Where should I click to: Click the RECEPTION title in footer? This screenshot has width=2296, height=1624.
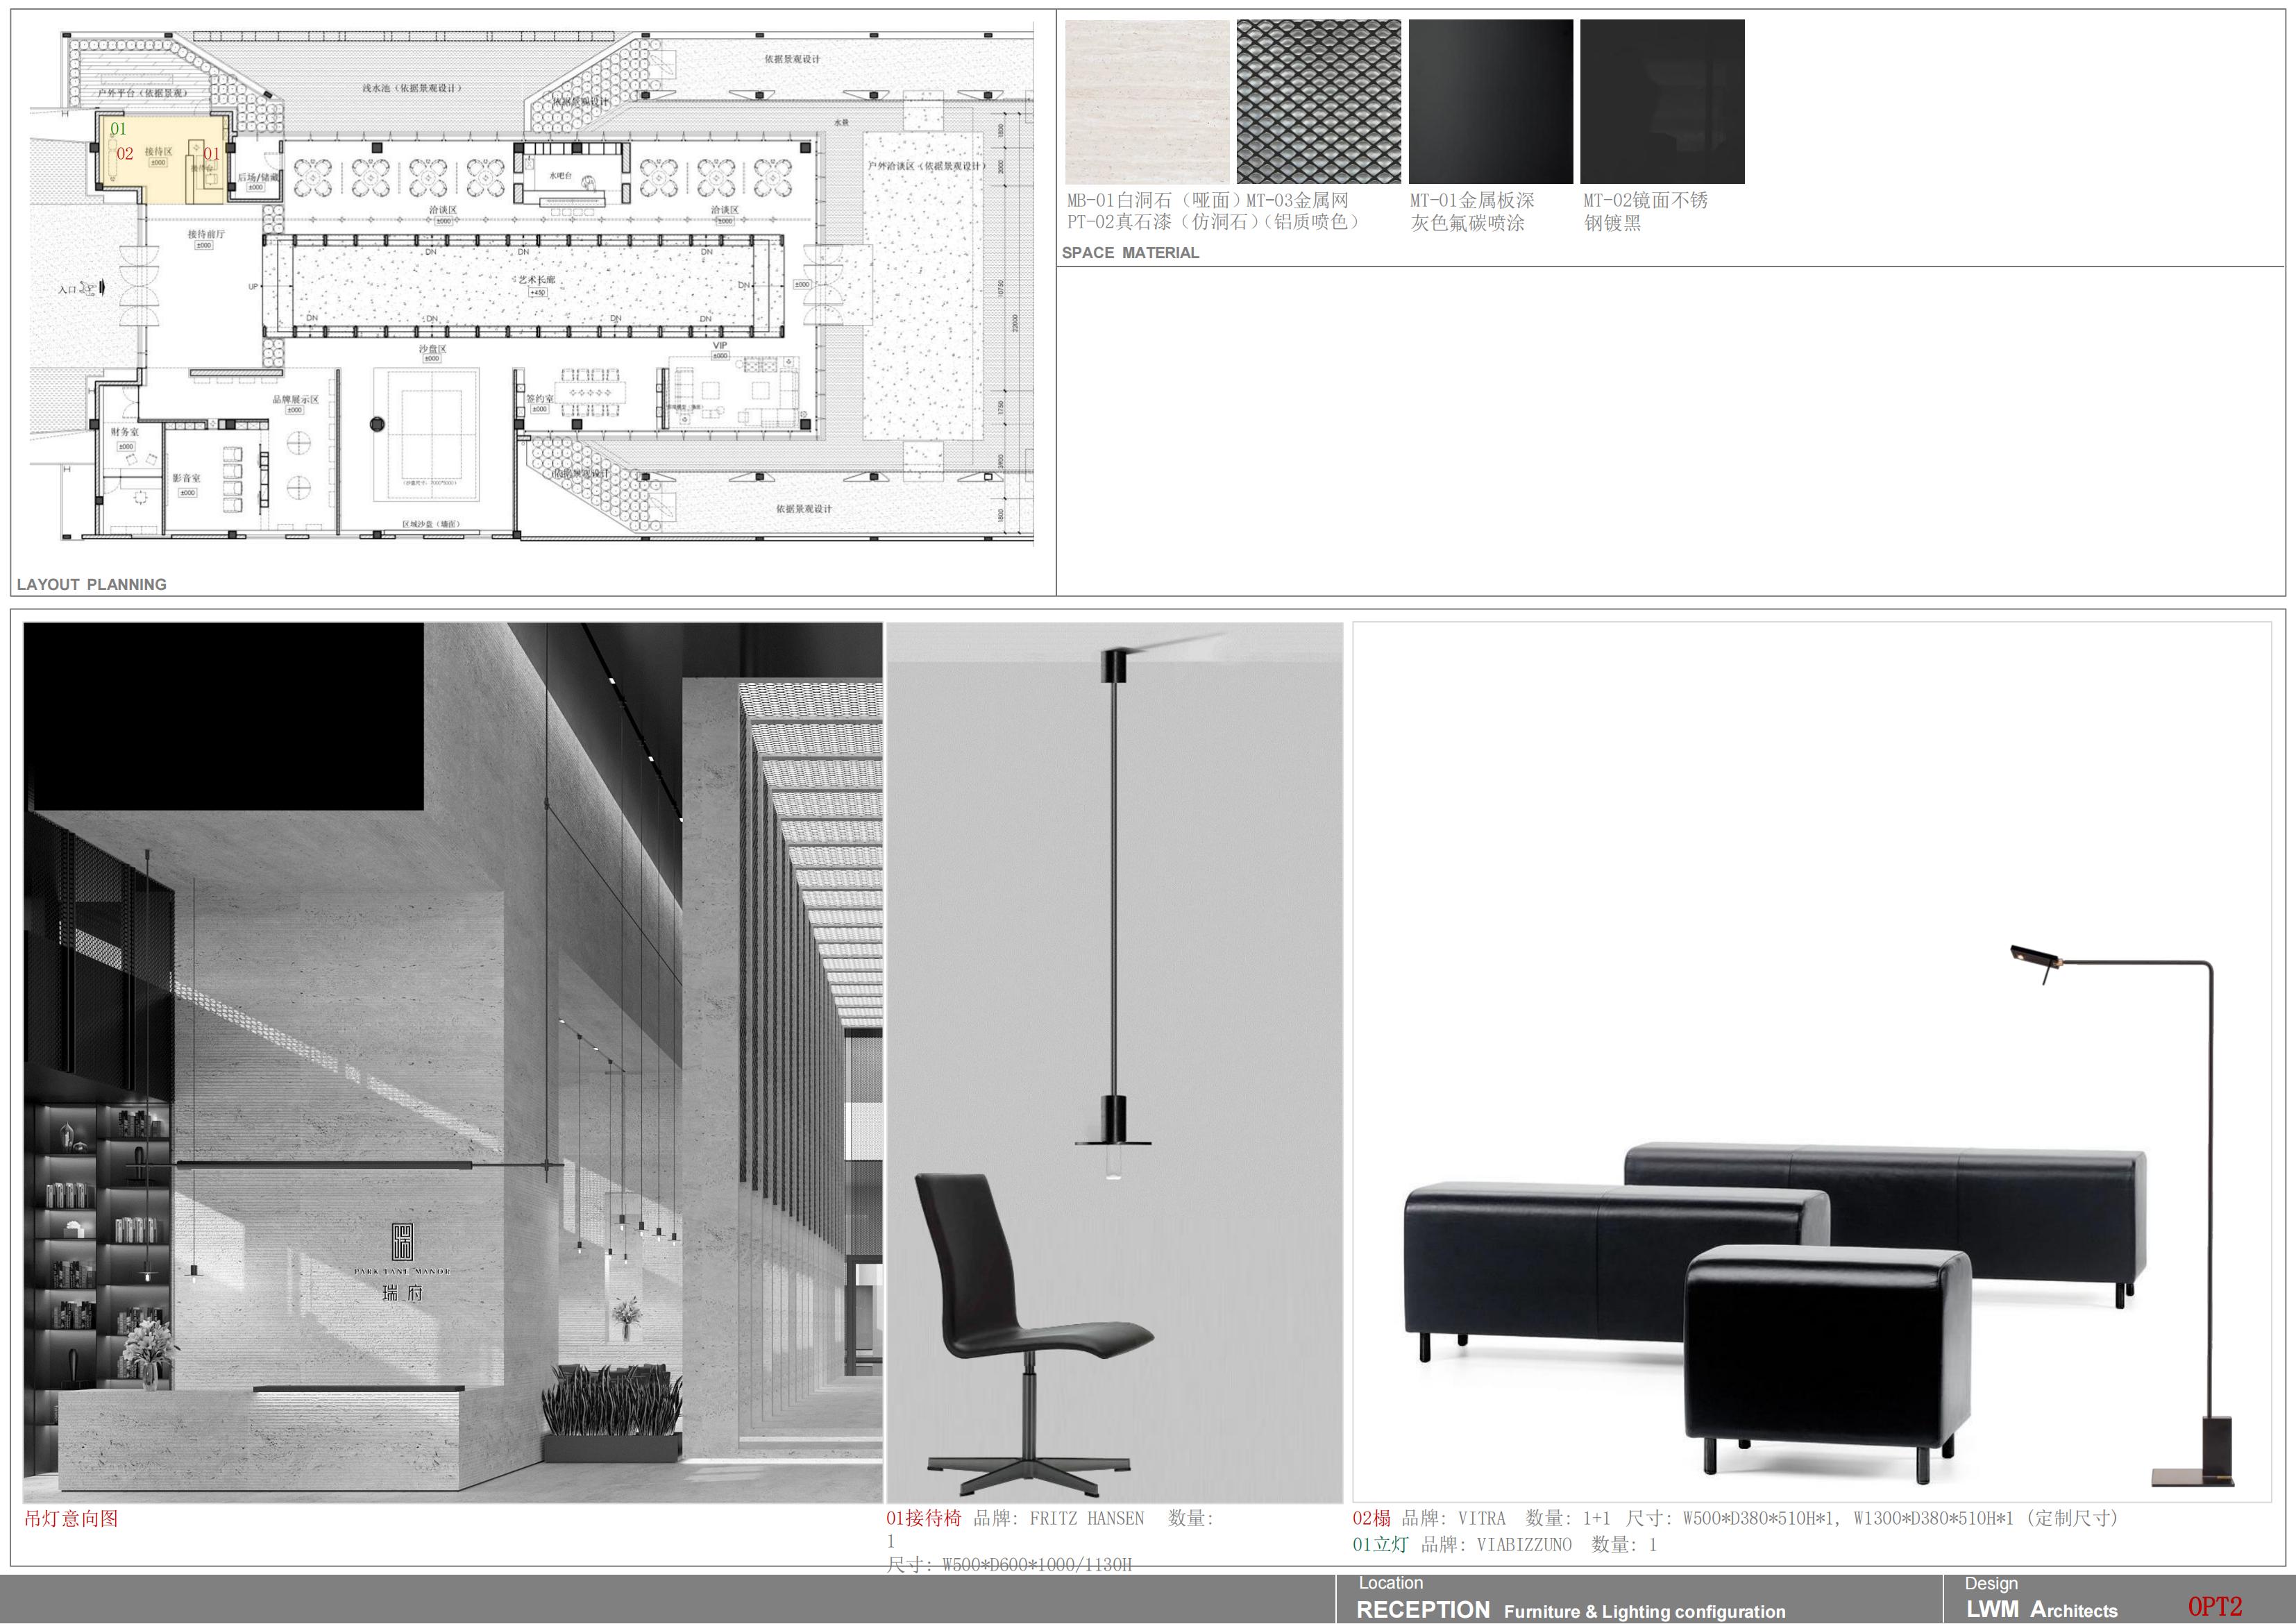tap(1422, 1609)
